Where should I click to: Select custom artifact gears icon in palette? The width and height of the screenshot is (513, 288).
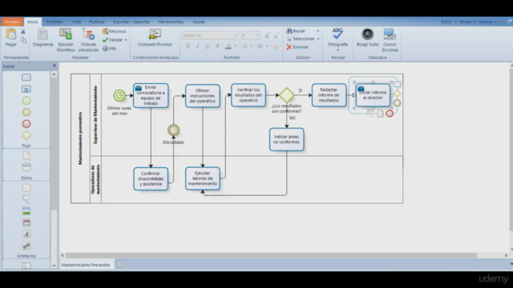point(26,246)
